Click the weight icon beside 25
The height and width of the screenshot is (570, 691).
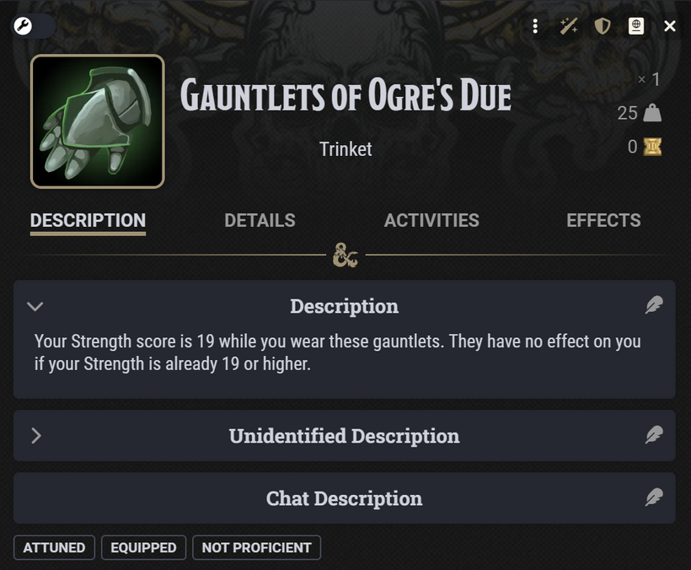pos(652,113)
